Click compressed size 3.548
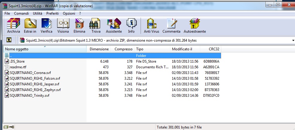 128,73
